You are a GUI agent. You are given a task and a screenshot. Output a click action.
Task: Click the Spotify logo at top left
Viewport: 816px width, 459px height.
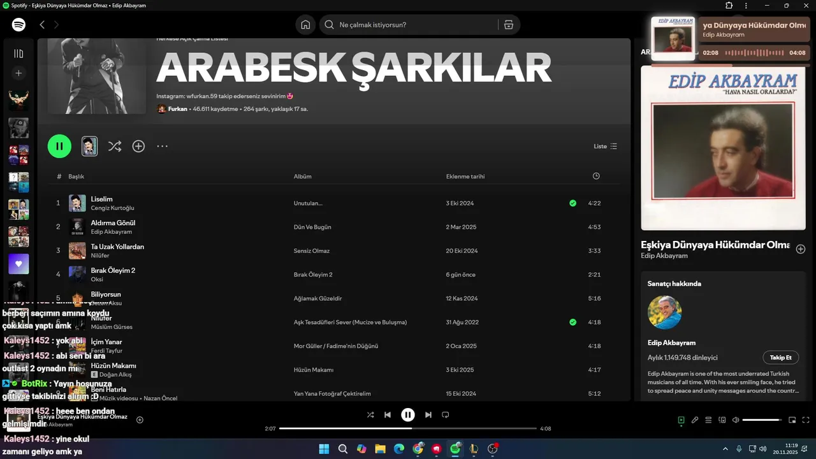click(18, 25)
